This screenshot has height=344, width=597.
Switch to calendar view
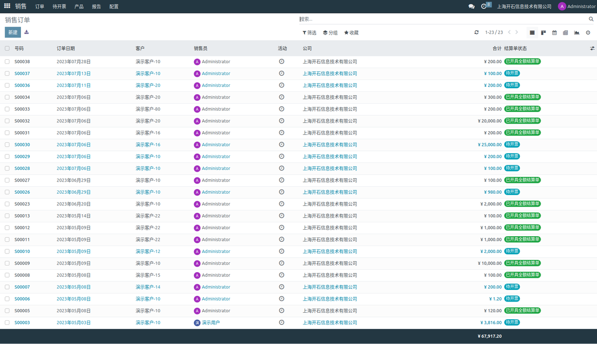click(555, 33)
